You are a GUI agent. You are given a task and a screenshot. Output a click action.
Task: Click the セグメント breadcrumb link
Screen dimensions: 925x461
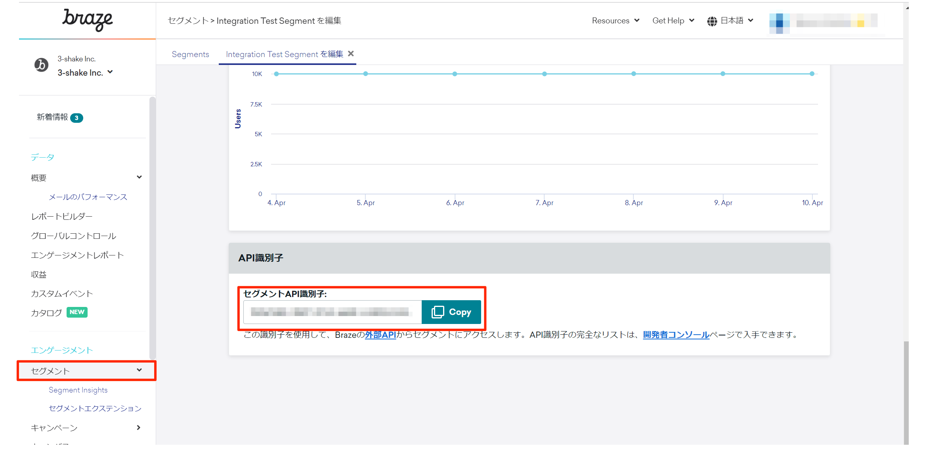pyautogui.click(x=188, y=21)
